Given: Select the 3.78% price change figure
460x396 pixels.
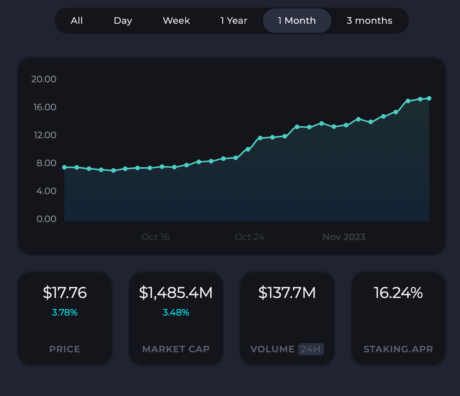Looking at the screenshot, I should (x=65, y=313).
